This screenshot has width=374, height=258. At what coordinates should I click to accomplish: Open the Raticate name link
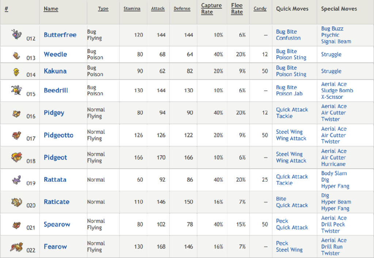point(57,202)
